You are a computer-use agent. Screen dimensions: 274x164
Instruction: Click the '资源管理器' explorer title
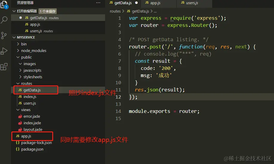(25, 3)
